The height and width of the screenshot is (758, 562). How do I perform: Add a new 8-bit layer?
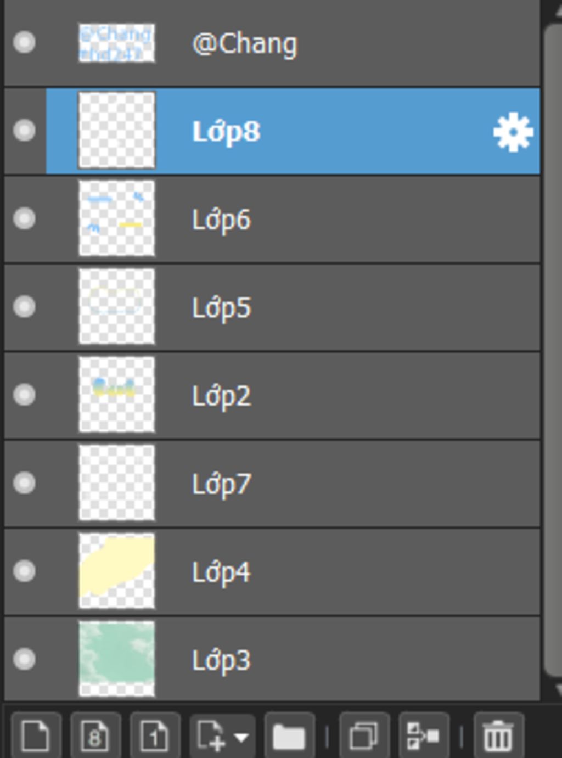(95, 735)
